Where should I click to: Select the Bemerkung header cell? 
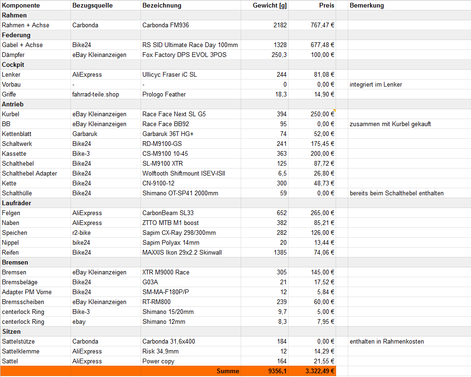click(x=409, y=6)
